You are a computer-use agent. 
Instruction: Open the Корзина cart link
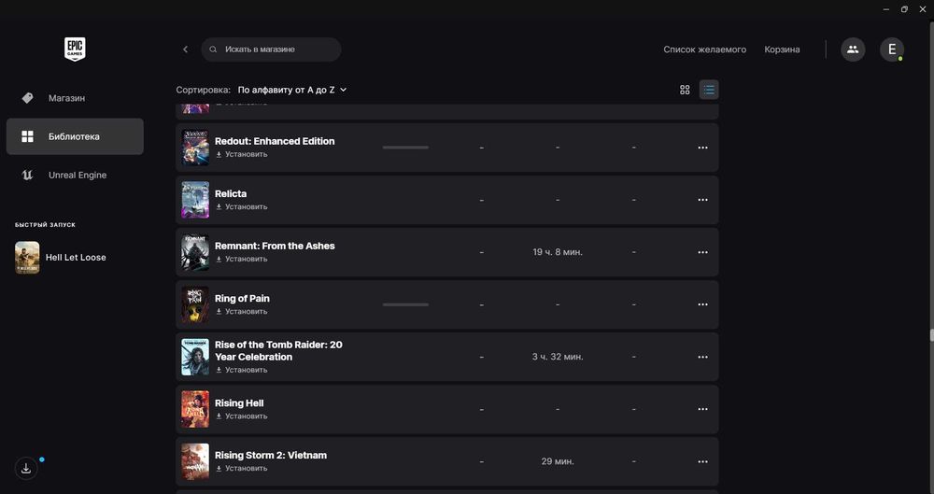(x=782, y=49)
